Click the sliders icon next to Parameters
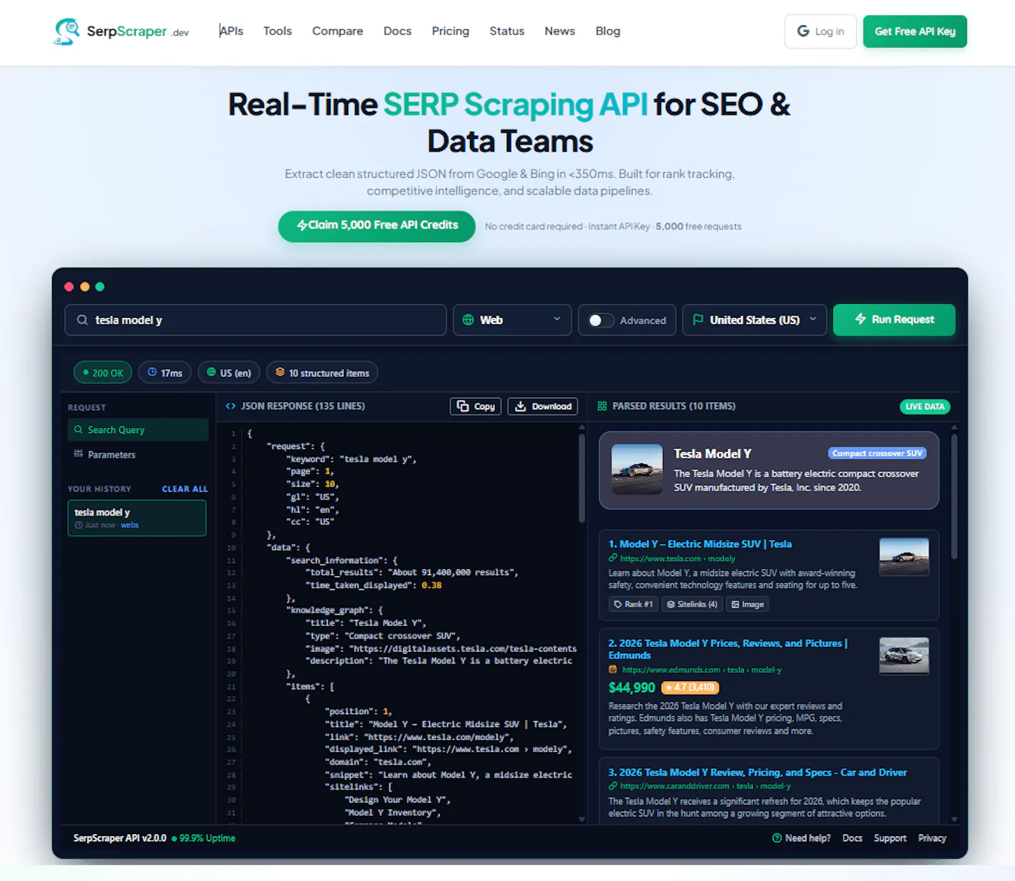Image resolution: width=1015 pixels, height=881 pixels. [78, 454]
